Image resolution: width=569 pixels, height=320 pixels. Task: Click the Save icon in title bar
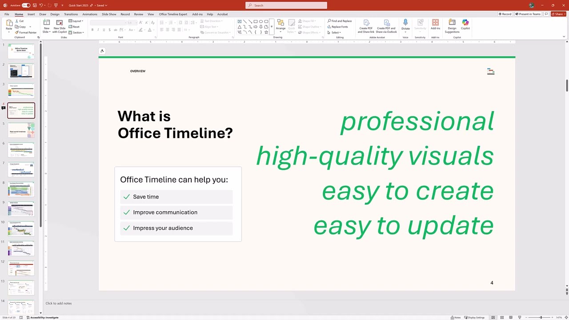35,5
